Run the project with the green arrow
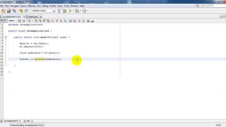This screenshot has width=226, height=127. [x=70, y=11]
